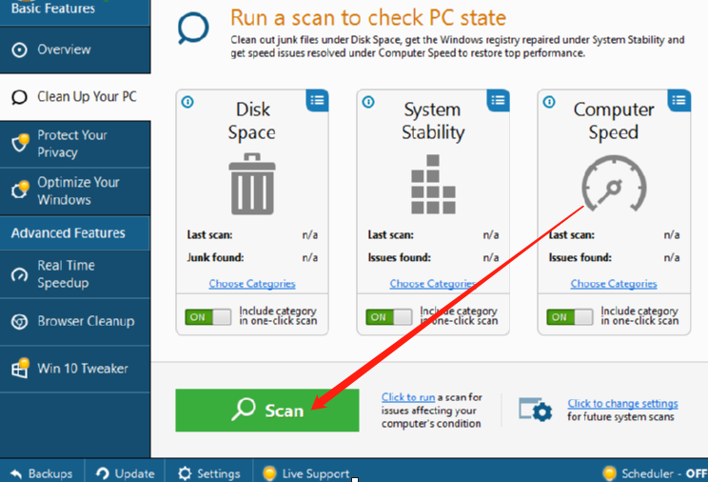Click the Advanced Features header
708x482 pixels.
click(75, 233)
